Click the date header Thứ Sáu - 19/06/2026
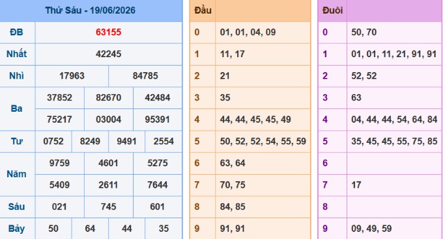Screen dimensions: 443x239 90,10
